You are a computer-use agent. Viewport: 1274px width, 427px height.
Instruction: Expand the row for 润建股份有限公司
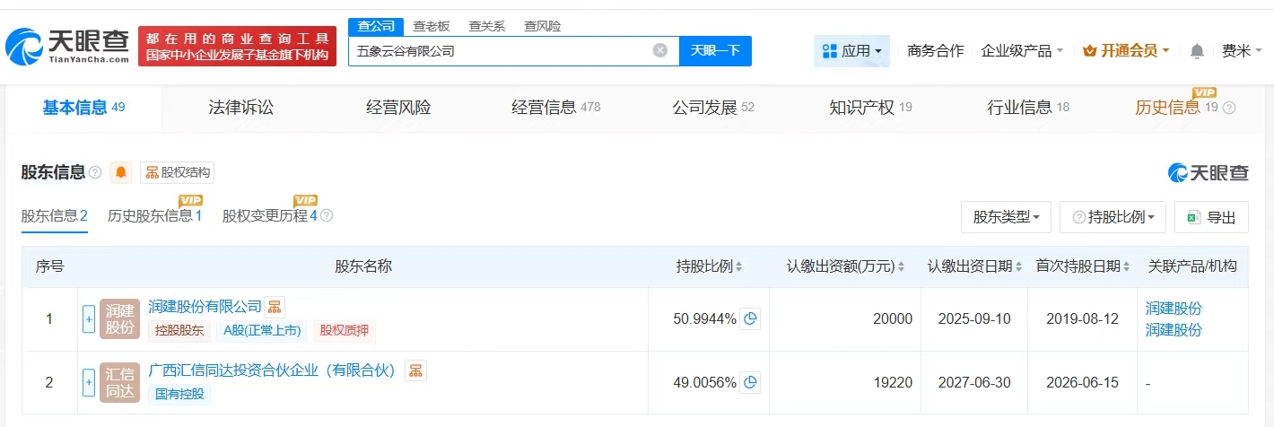pos(89,318)
